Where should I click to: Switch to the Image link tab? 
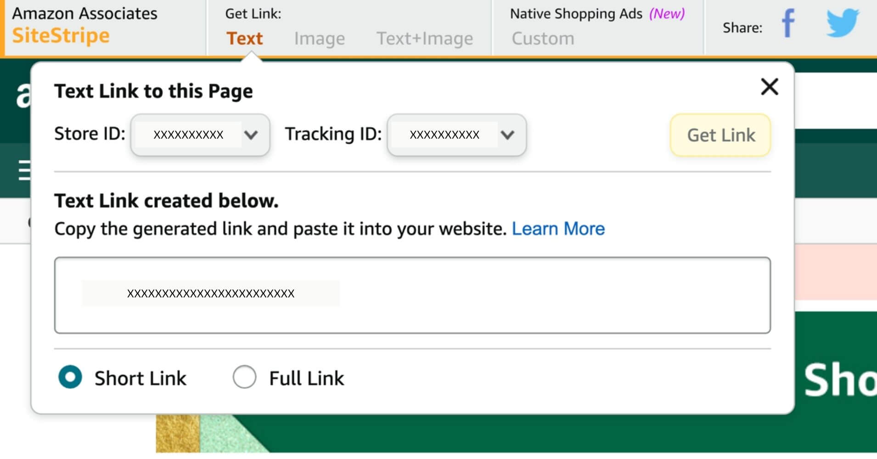(x=319, y=39)
